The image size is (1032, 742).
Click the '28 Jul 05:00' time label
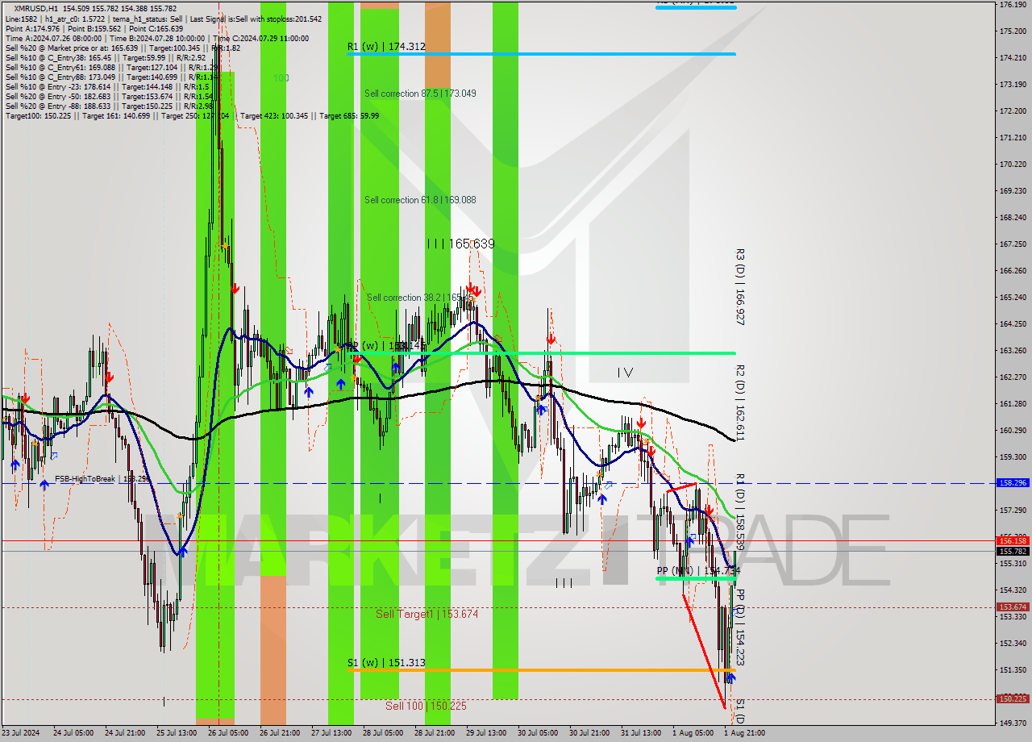click(382, 733)
